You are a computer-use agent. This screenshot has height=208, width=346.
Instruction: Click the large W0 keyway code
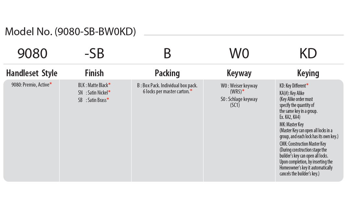tap(239, 53)
